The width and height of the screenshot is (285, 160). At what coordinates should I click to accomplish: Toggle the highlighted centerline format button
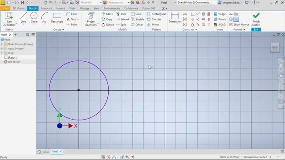click(236, 19)
